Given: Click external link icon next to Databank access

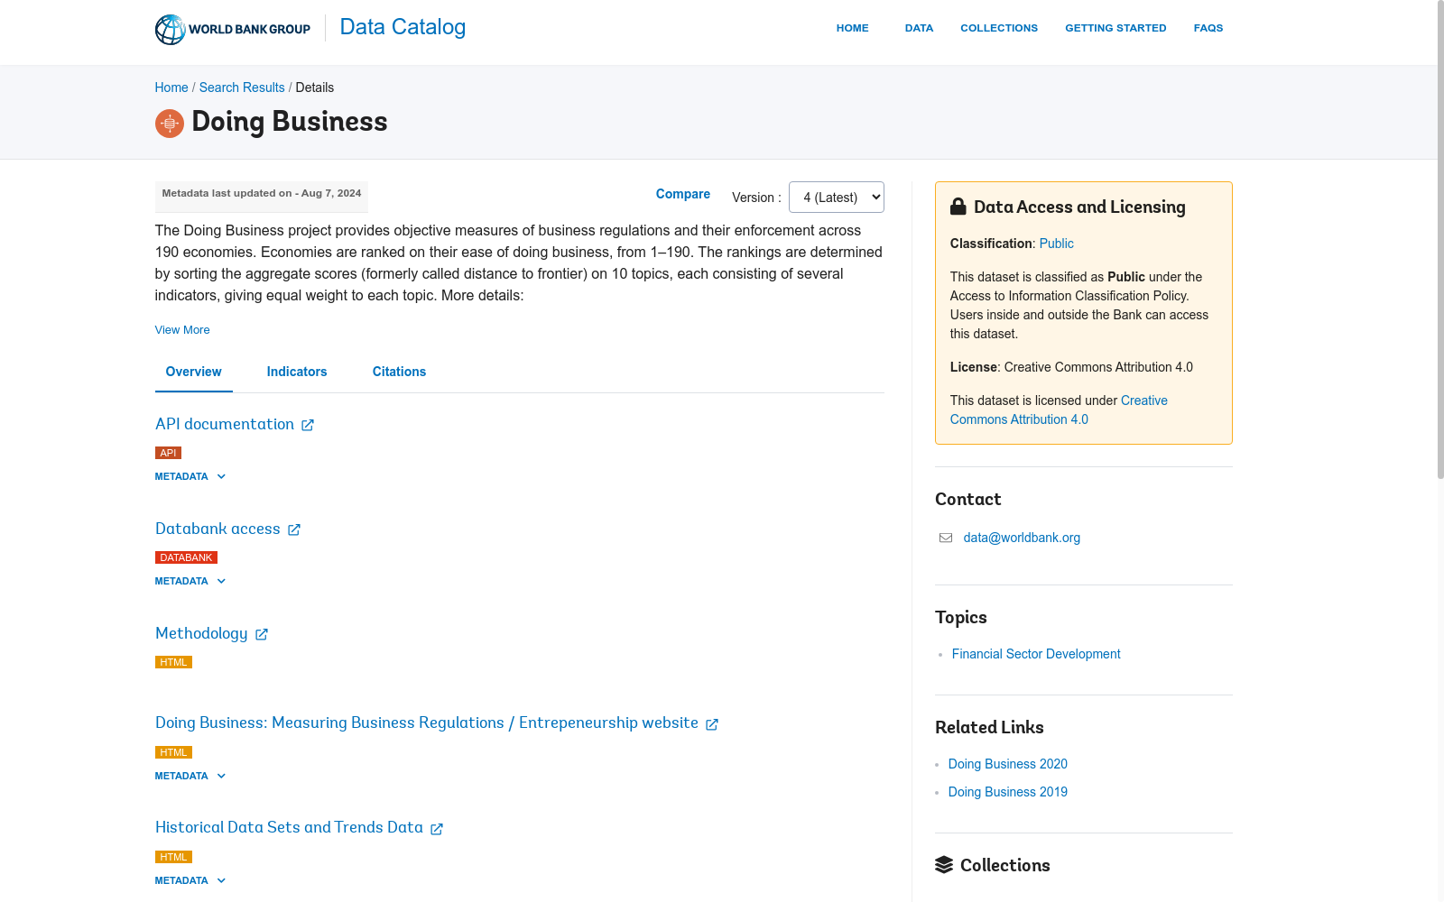Looking at the screenshot, I should tap(294, 529).
